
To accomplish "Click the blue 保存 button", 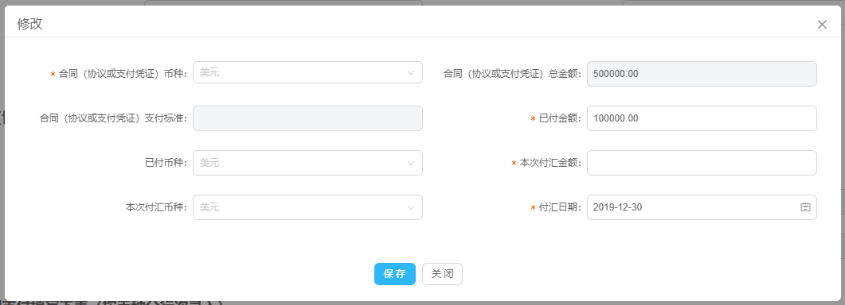I will pos(395,274).
